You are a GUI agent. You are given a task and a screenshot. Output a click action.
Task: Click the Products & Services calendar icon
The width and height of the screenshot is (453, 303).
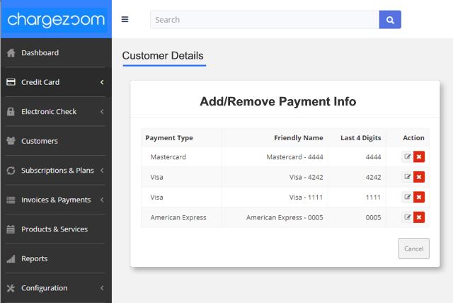tap(11, 229)
